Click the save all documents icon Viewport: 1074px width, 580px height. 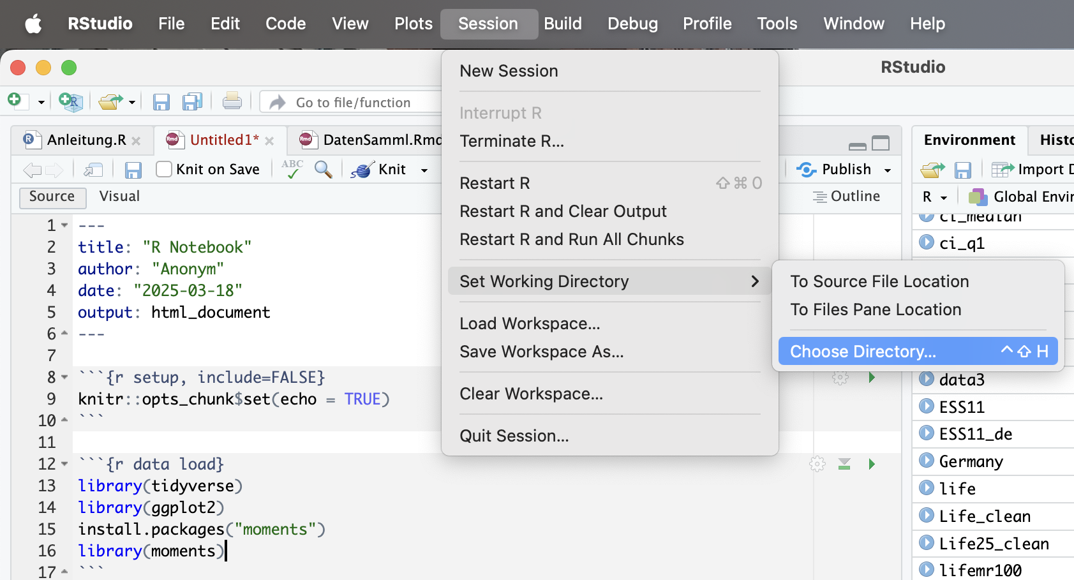click(192, 102)
